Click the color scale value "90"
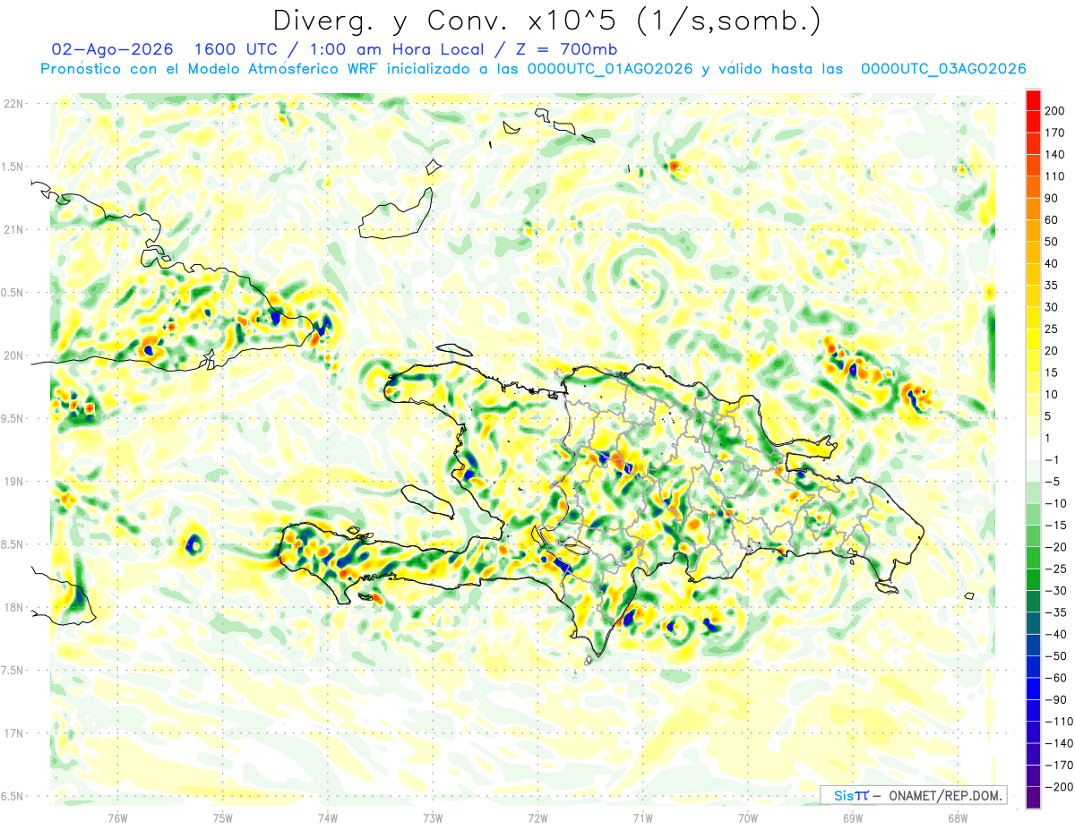The image size is (1075, 830). pos(1053,198)
